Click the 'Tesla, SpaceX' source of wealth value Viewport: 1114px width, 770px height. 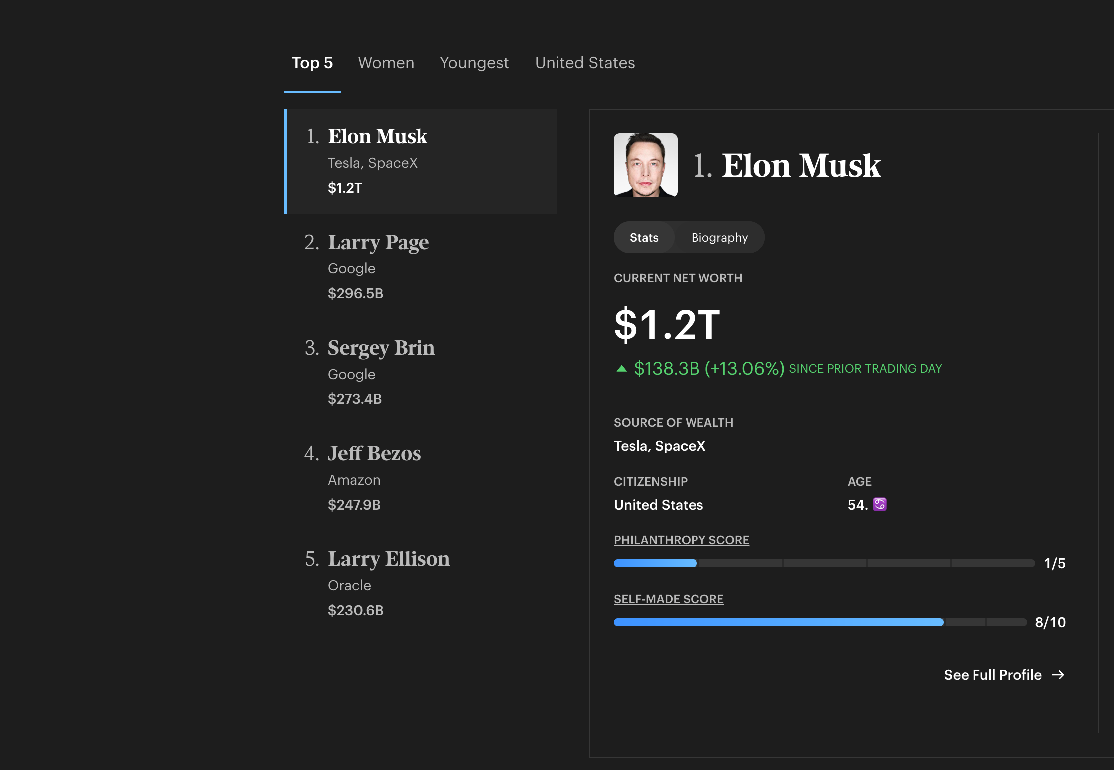tap(660, 446)
